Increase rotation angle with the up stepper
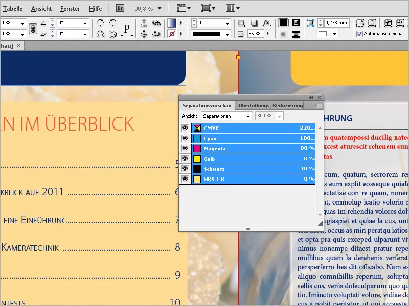The height and width of the screenshot is (306, 409). coord(53,21)
